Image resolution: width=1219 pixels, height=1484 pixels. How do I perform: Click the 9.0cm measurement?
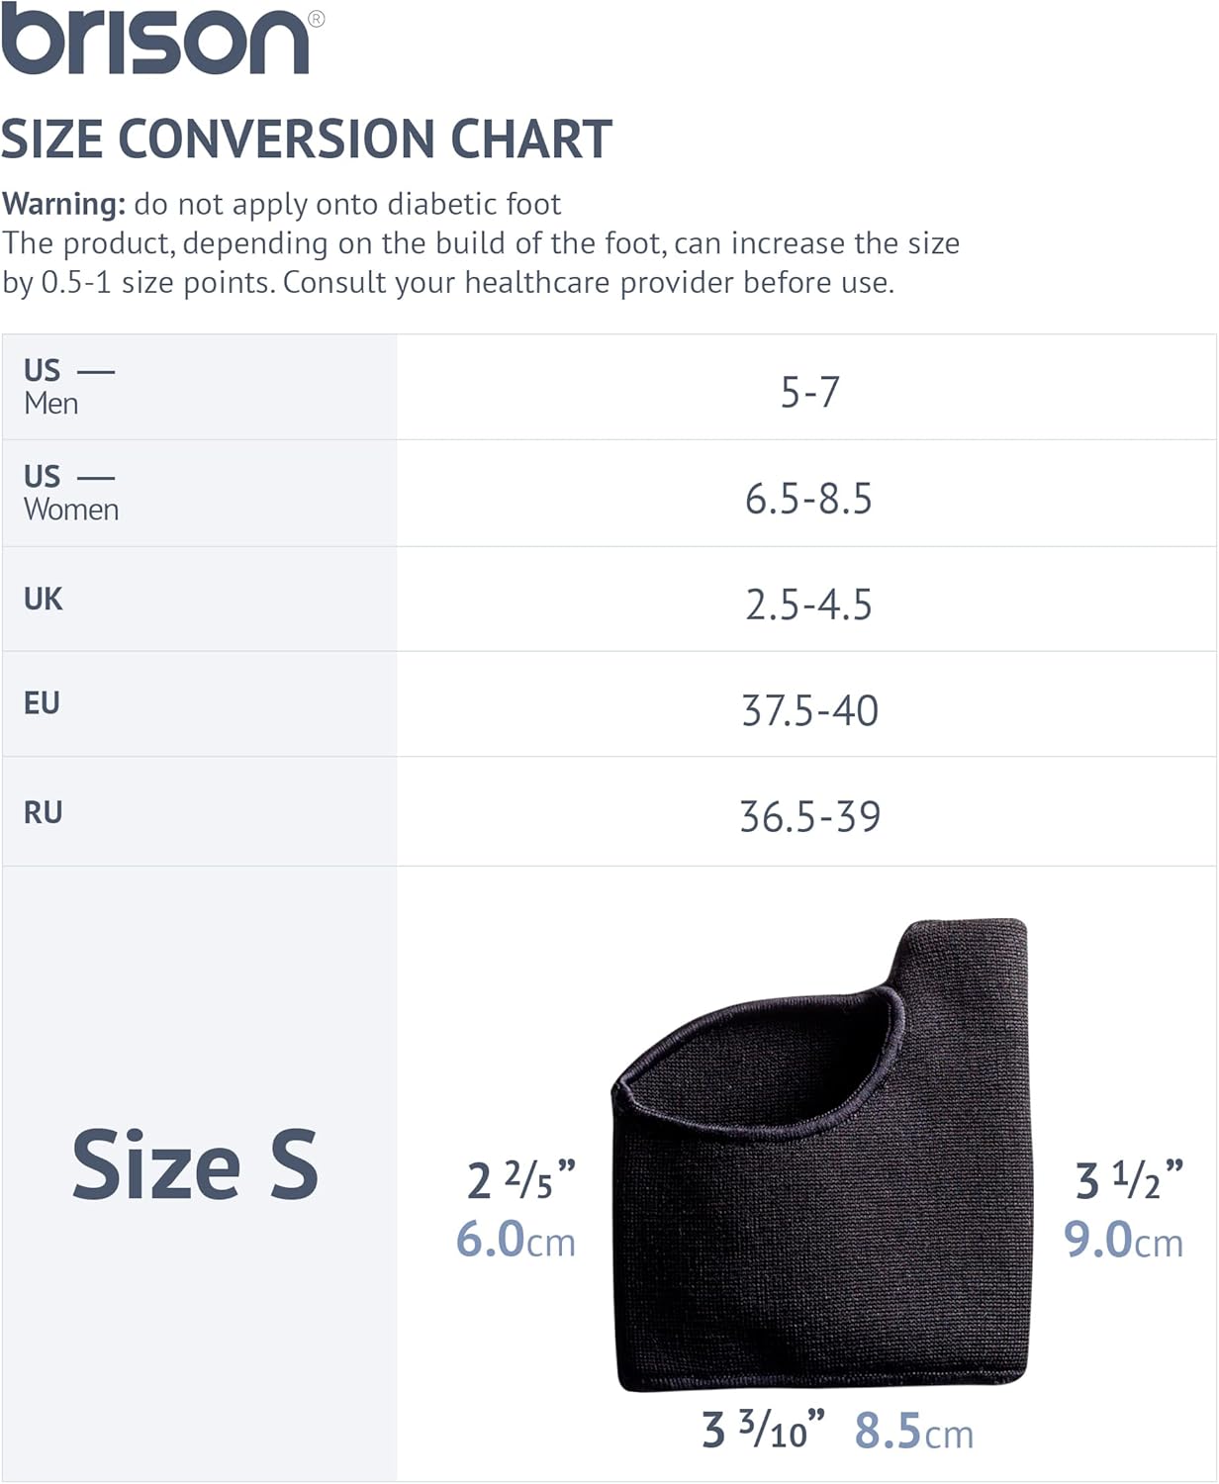1124,1241
